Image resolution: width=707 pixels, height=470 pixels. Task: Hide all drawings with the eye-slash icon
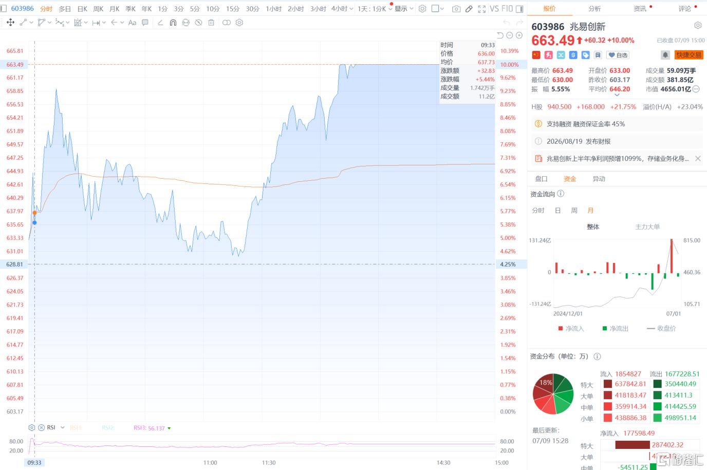198,23
